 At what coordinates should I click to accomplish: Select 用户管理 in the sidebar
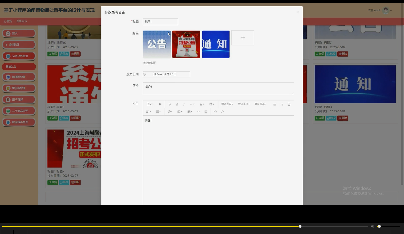tap(19, 99)
